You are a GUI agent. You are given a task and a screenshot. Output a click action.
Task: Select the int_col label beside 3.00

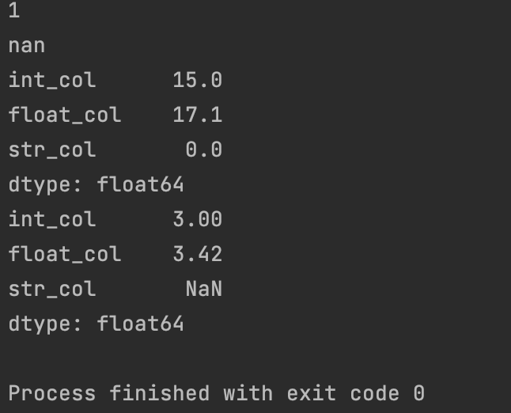(x=52, y=219)
